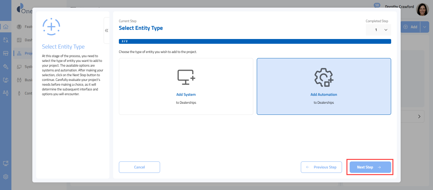Click the settings gear in sidebar bottom

[x=5, y=177]
